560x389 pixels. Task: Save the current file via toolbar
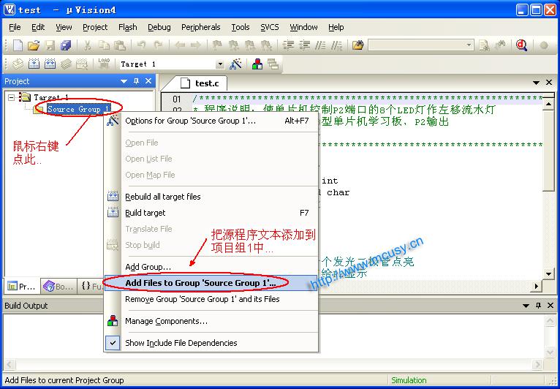point(50,45)
